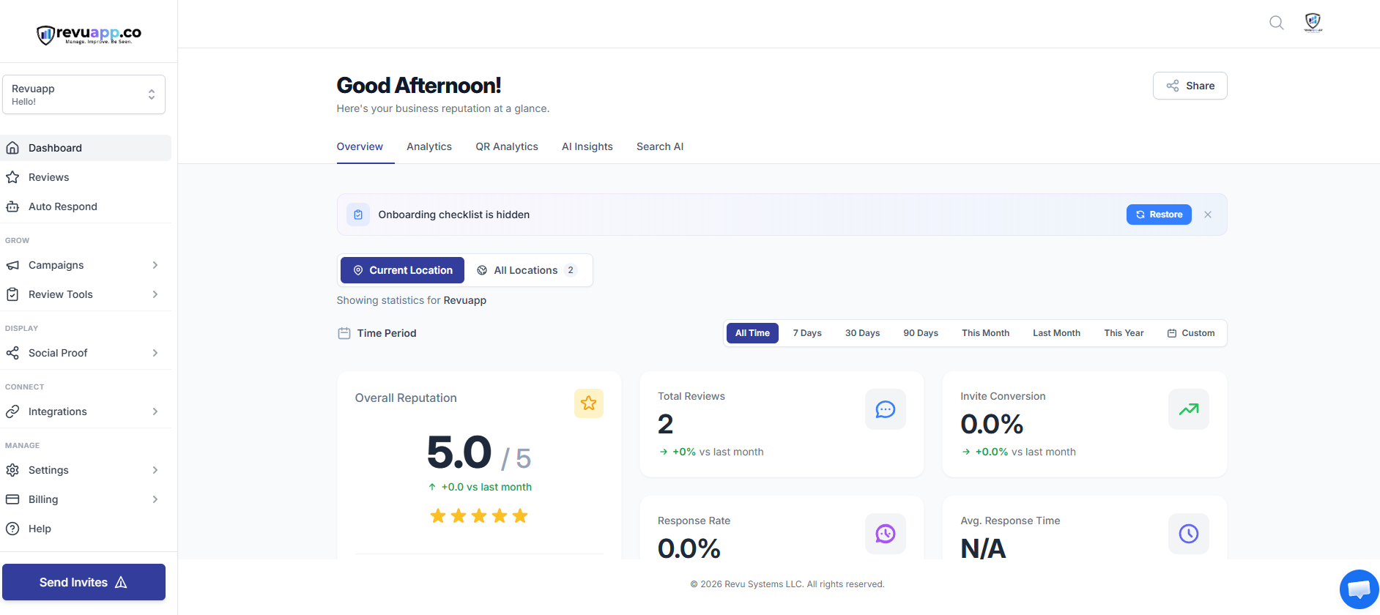The width and height of the screenshot is (1380, 615).
Task: Click the Avg. Response Time clock icon
Action: 1189,534
